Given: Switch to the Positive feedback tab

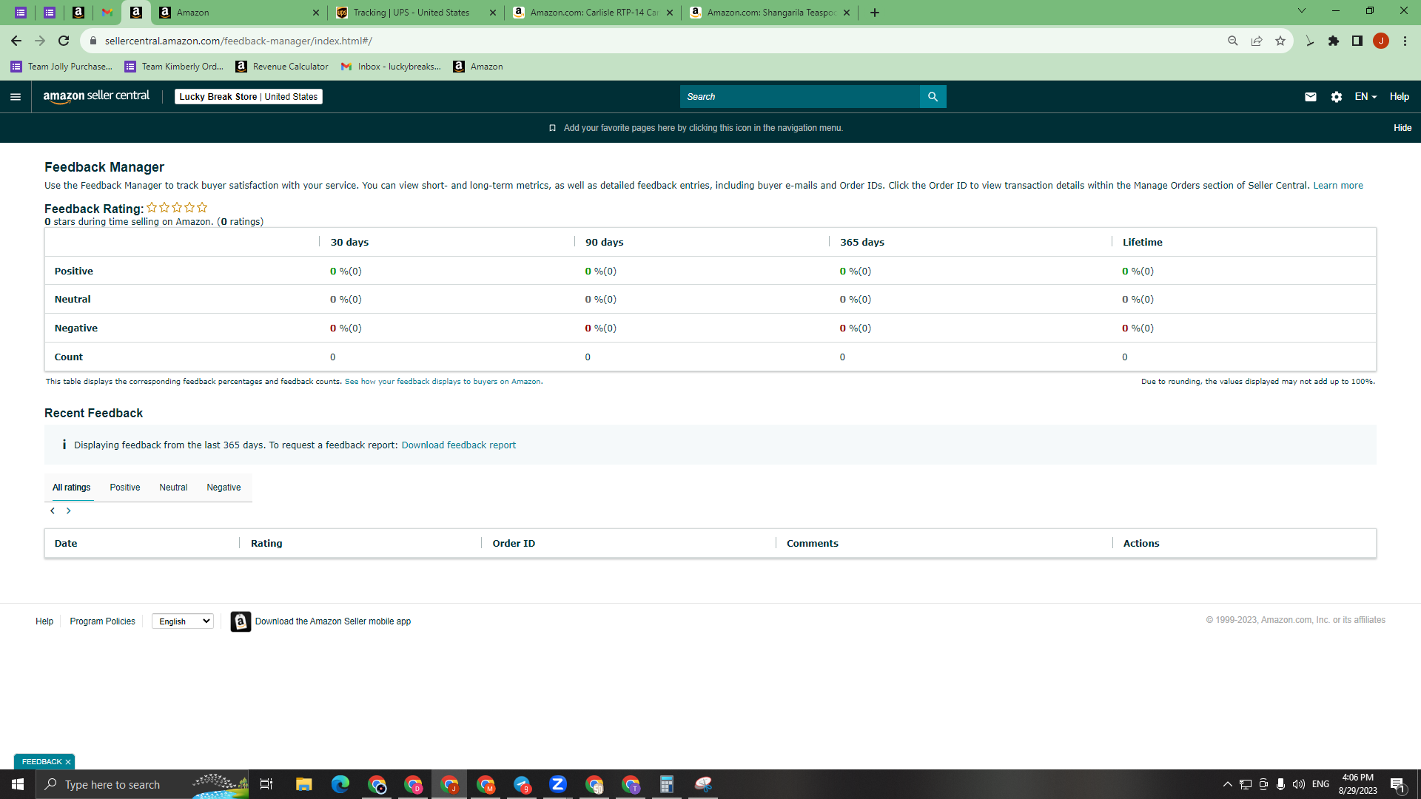Looking at the screenshot, I should click(x=125, y=488).
